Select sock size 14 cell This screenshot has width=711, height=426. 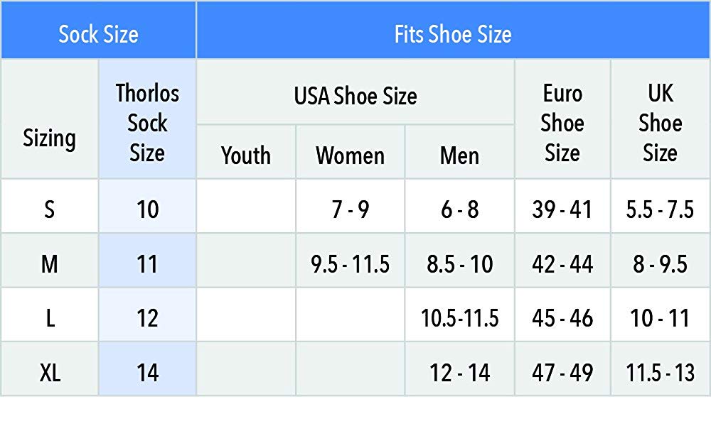147,369
